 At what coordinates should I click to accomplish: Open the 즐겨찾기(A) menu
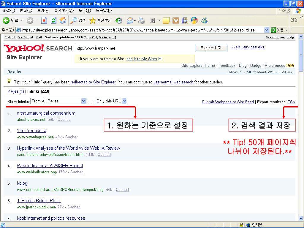[64, 10]
